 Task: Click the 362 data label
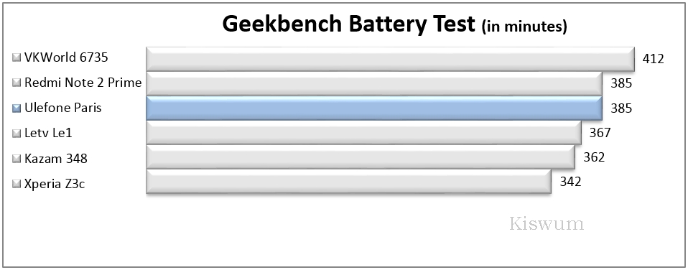tap(594, 157)
